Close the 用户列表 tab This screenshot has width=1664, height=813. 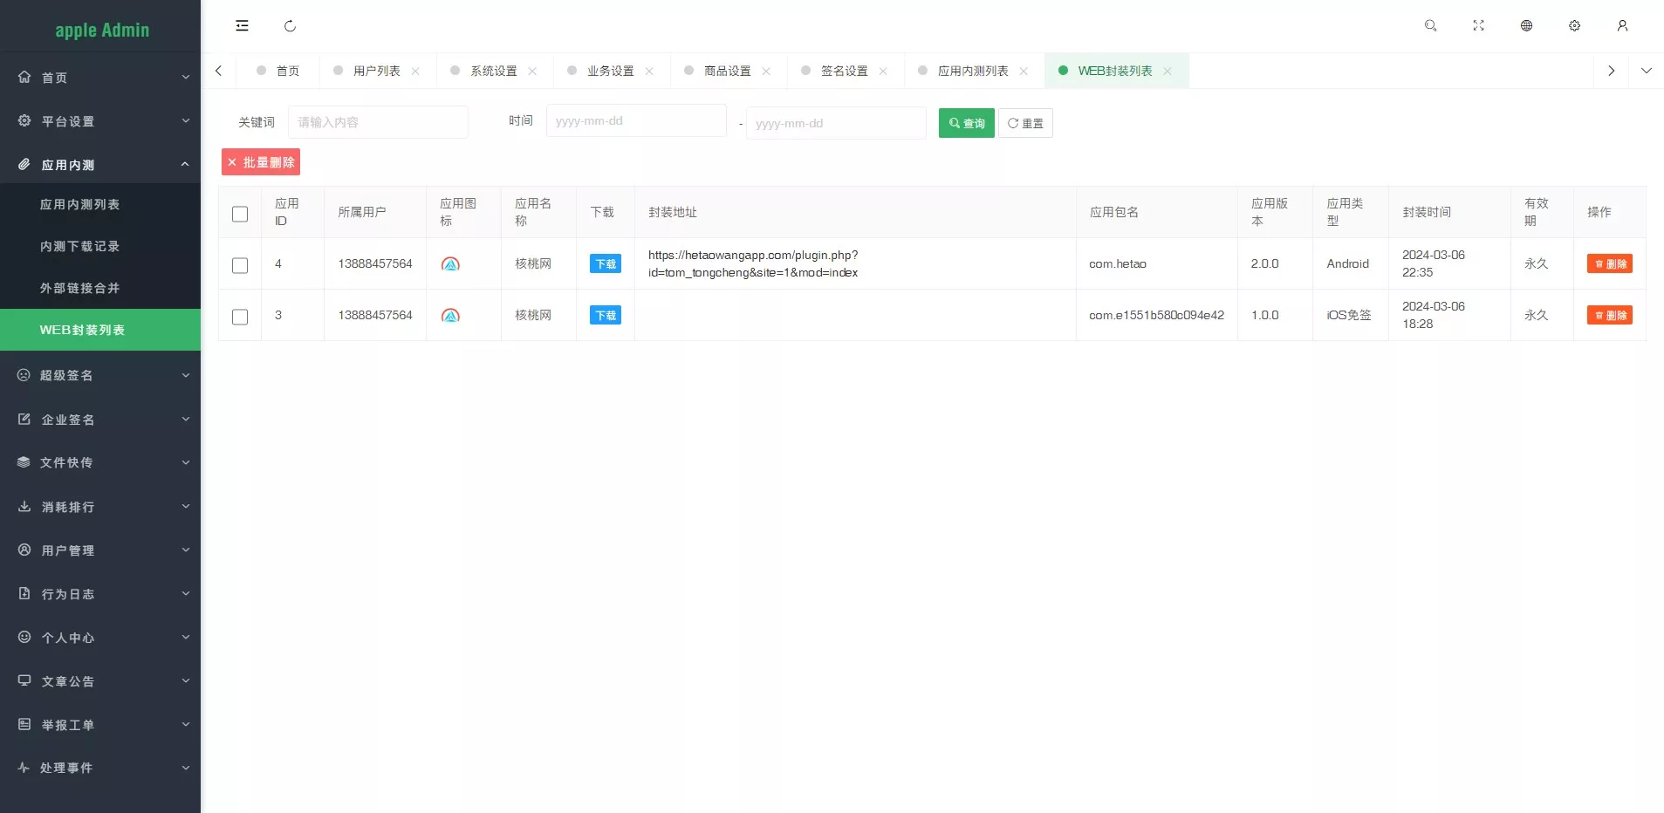coord(415,72)
